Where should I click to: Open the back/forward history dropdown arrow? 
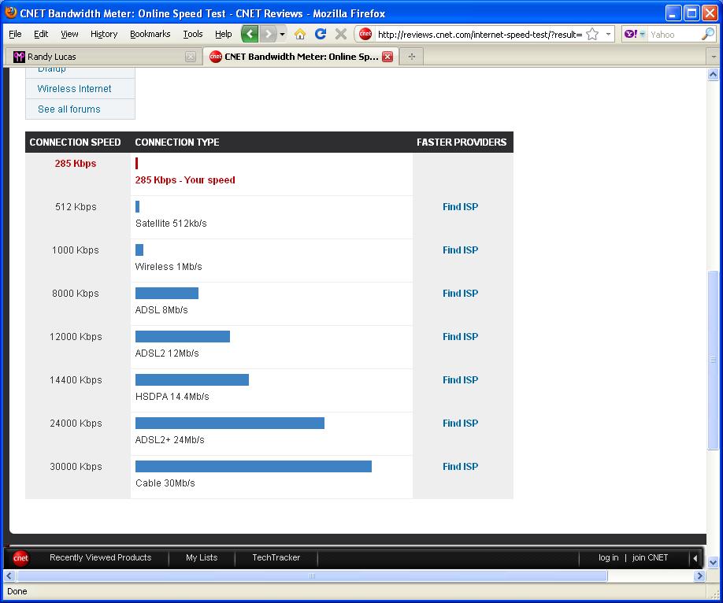pyautogui.click(x=283, y=34)
